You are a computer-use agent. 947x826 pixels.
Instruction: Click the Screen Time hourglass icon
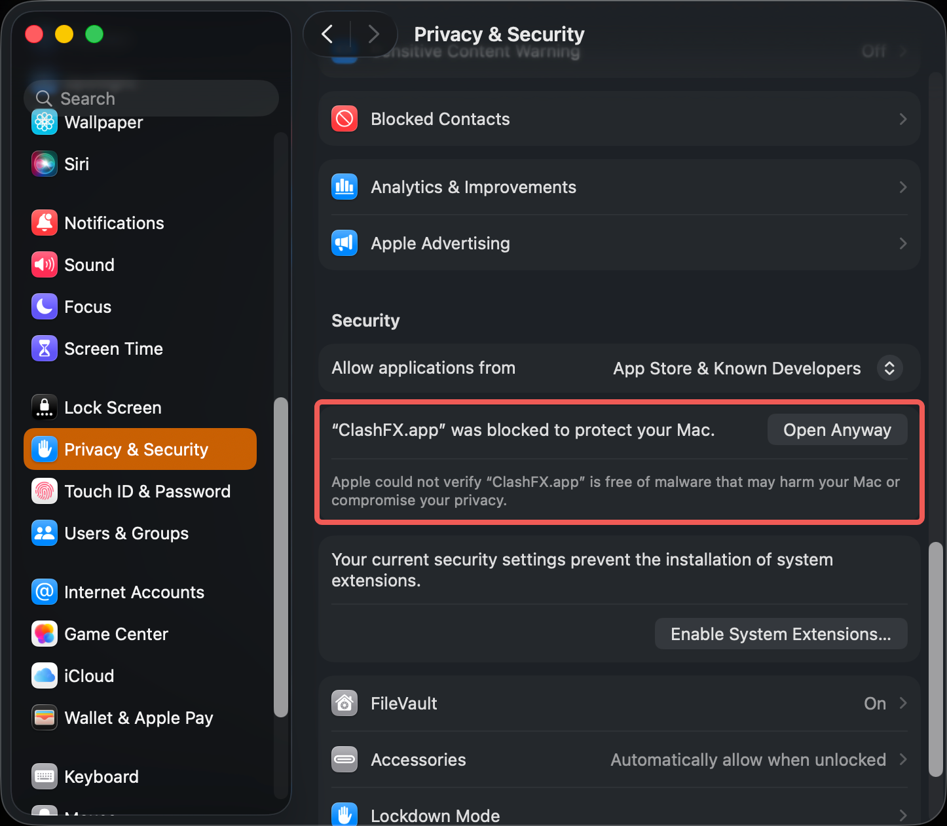pyautogui.click(x=44, y=348)
